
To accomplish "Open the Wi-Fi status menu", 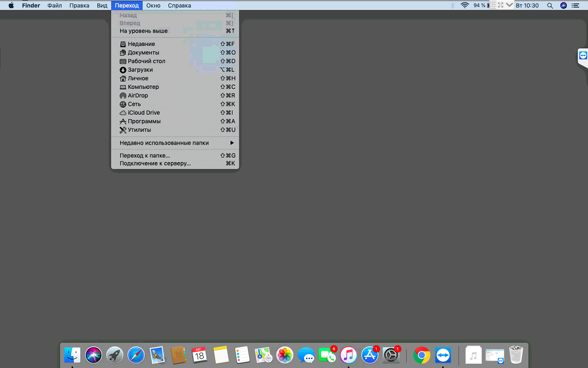I will click(465, 5).
